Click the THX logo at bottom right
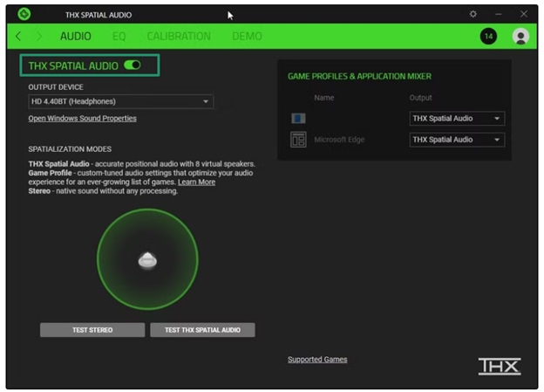Viewport: 544px width, 392px height. [x=500, y=367]
